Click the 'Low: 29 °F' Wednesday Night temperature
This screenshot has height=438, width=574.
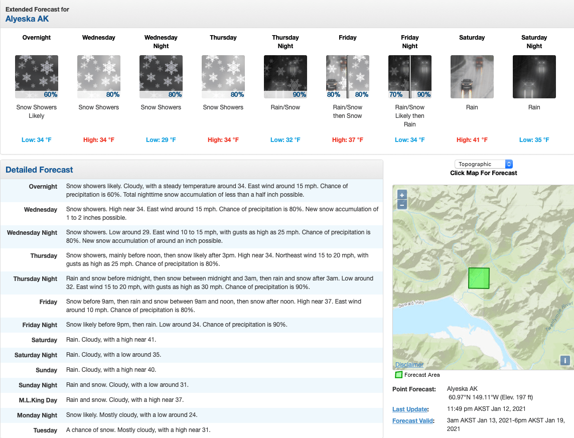[x=161, y=140]
